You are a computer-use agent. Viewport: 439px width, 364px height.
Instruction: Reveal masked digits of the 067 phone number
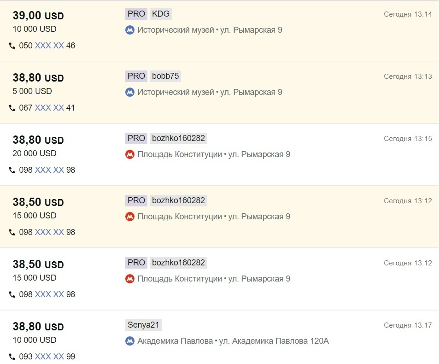(49, 108)
